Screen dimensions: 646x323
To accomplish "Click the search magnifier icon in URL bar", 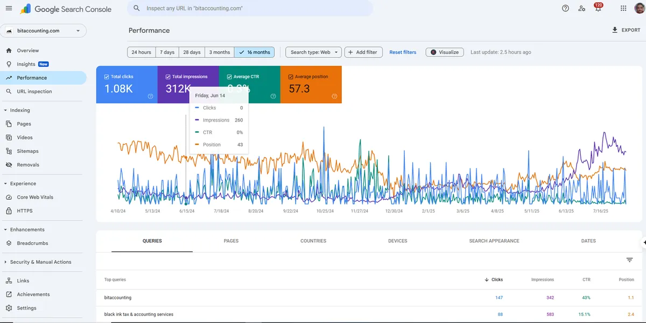I will click(x=137, y=9).
